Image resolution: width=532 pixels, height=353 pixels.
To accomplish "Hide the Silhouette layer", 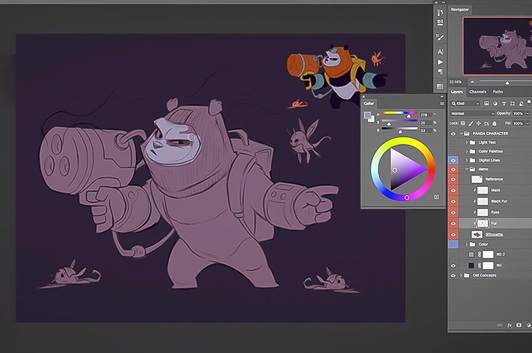I will pyautogui.click(x=453, y=234).
